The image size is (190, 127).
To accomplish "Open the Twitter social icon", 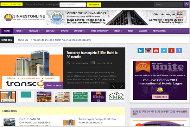I will (x=164, y=50).
